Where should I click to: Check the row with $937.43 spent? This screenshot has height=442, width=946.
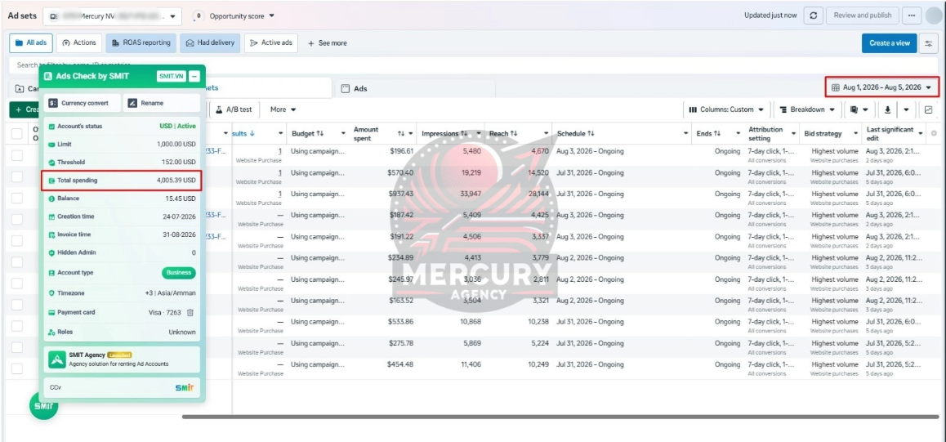click(16, 199)
